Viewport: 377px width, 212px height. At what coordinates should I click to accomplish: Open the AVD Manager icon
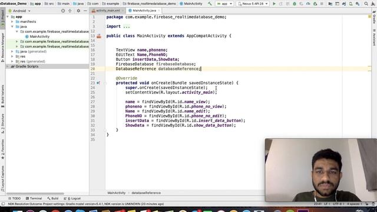tap(351, 4)
